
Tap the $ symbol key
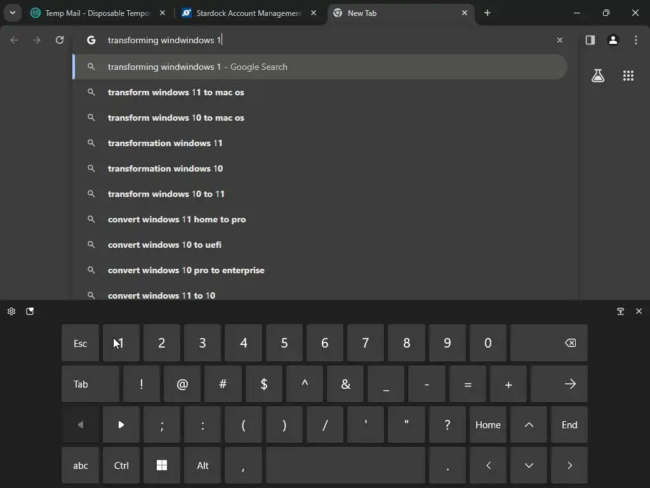point(264,384)
